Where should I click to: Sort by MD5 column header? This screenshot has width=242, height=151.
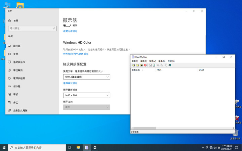pyautogui.click(x=177, y=70)
